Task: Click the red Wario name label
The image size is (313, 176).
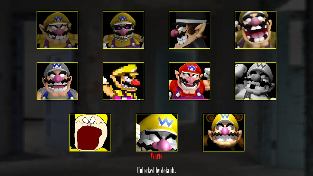Action: [x=156, y=155]
